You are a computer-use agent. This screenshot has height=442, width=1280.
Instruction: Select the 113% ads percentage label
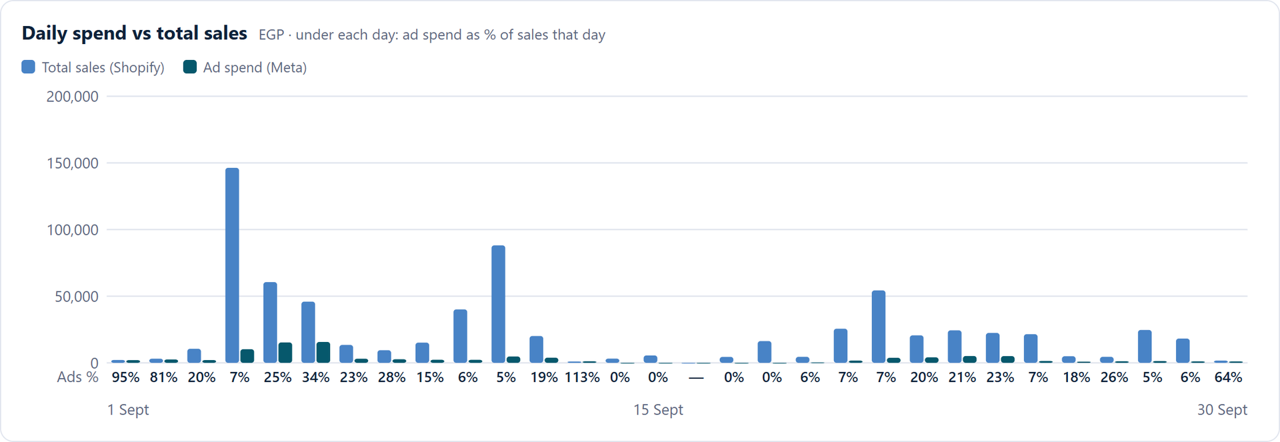(582, 377)
